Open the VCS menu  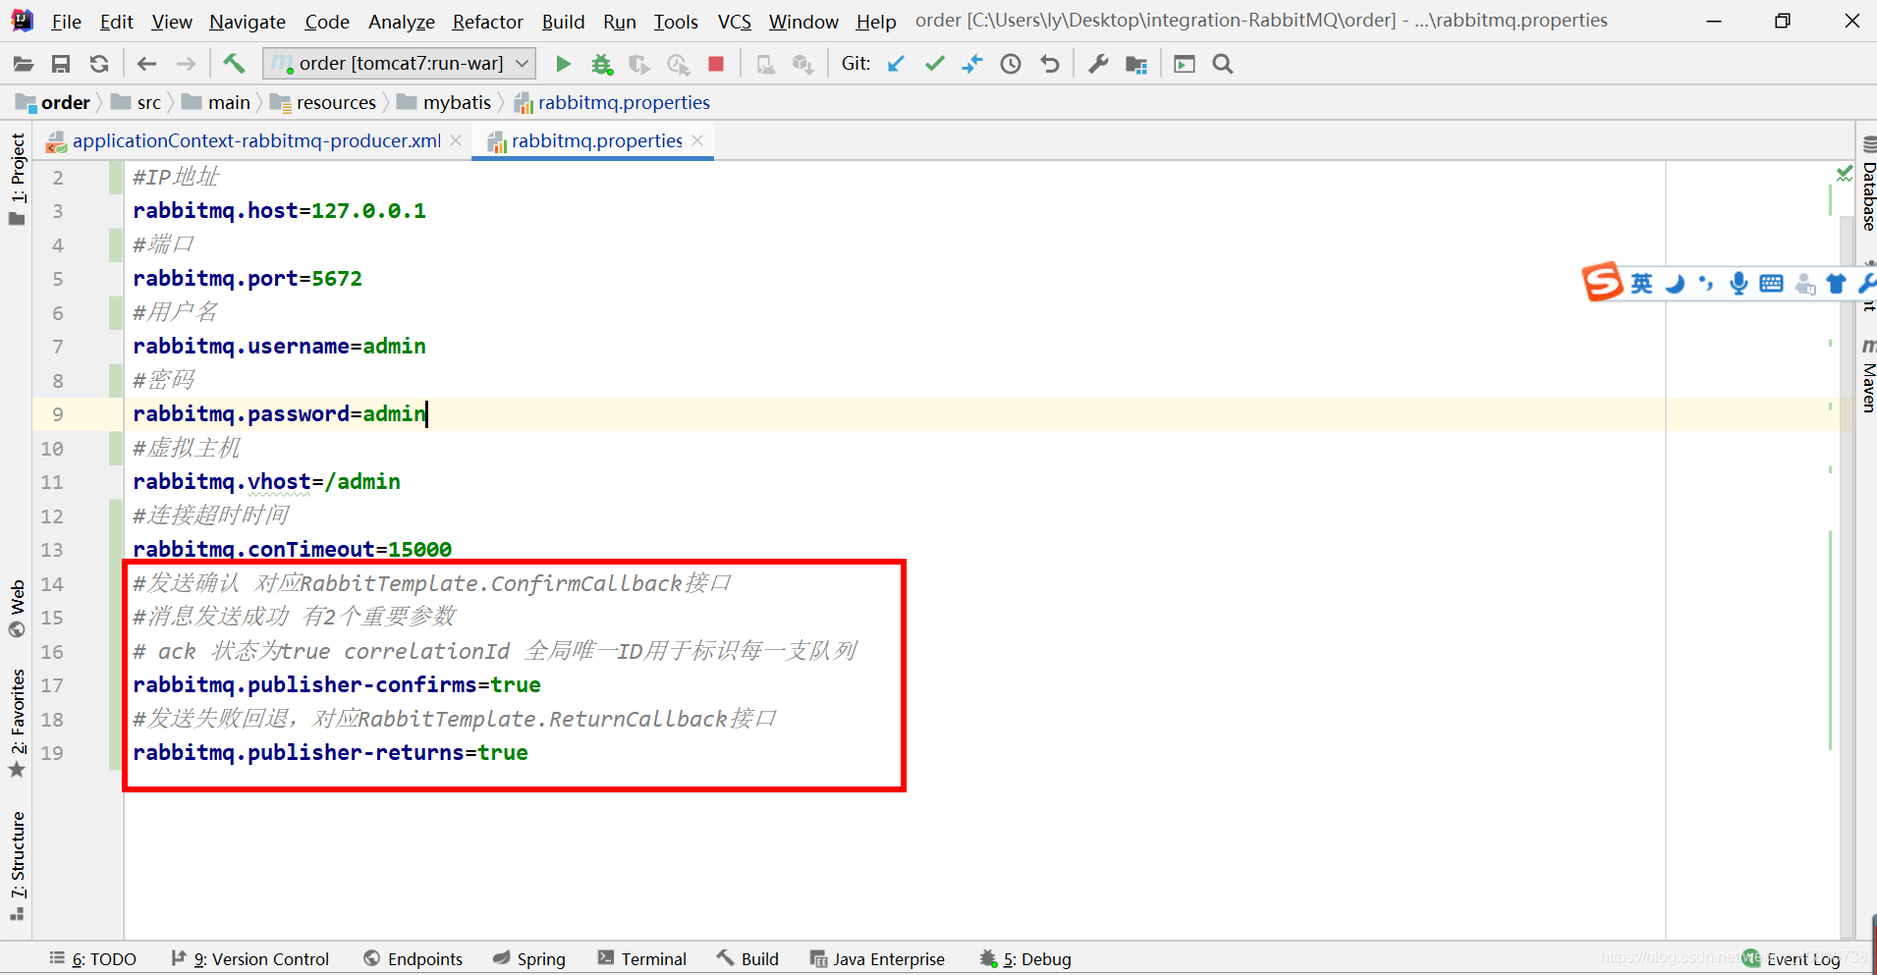point(734,21)
